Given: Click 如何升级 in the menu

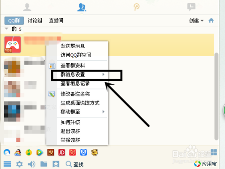Looking at the screenshot, I should (x=70, y=122).
